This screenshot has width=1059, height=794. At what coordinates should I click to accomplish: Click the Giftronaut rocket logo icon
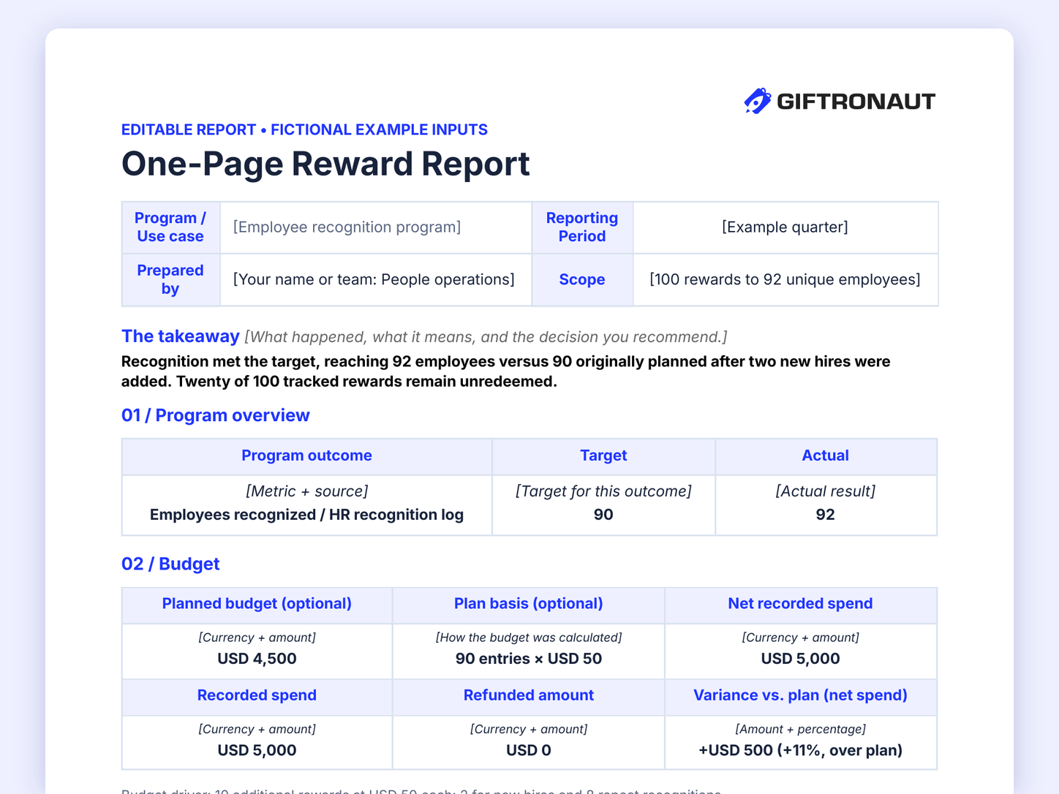[x=757, y=101]
